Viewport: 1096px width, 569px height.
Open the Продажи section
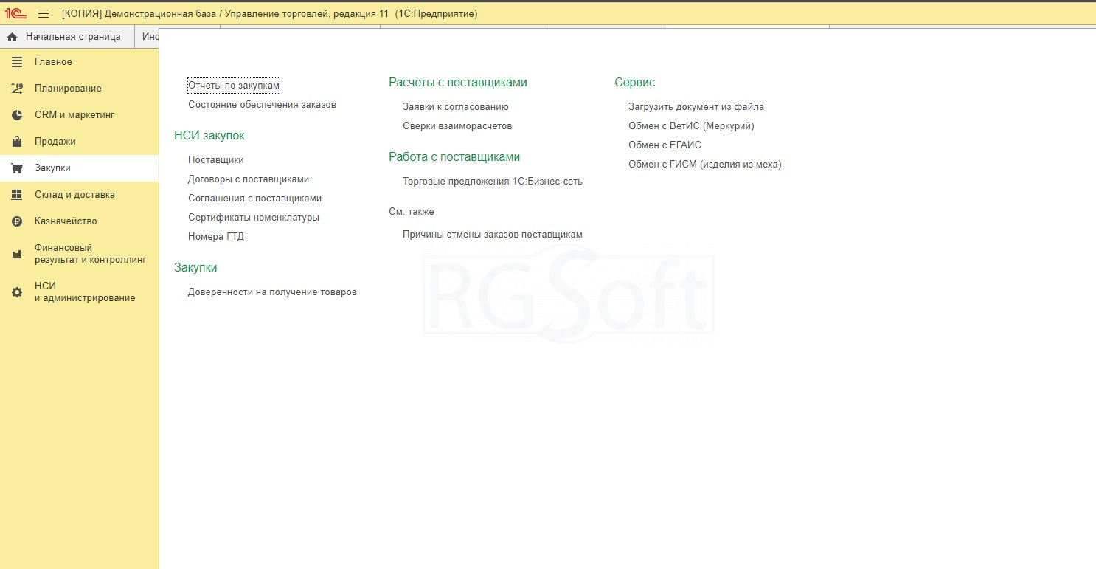79,142
